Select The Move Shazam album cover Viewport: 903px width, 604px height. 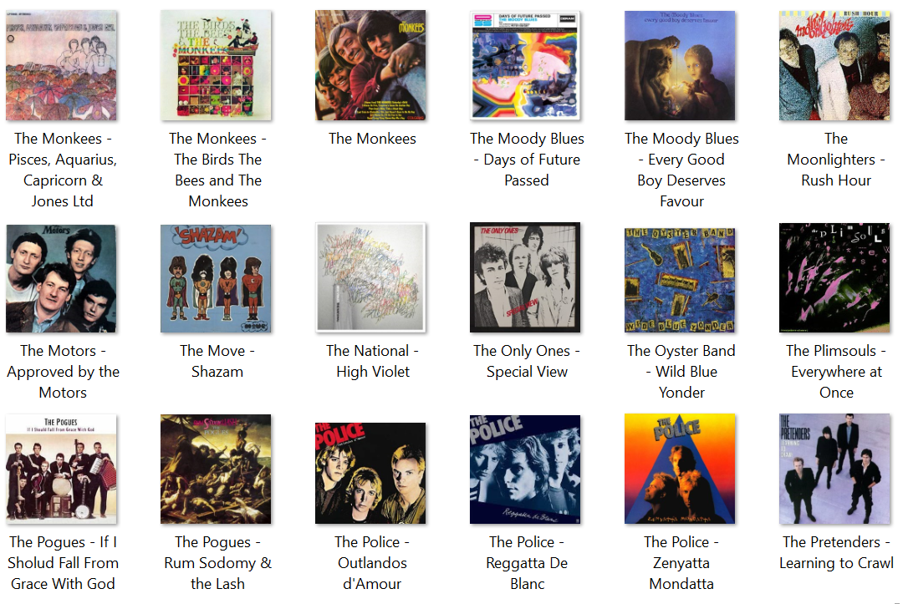[216, 278]
